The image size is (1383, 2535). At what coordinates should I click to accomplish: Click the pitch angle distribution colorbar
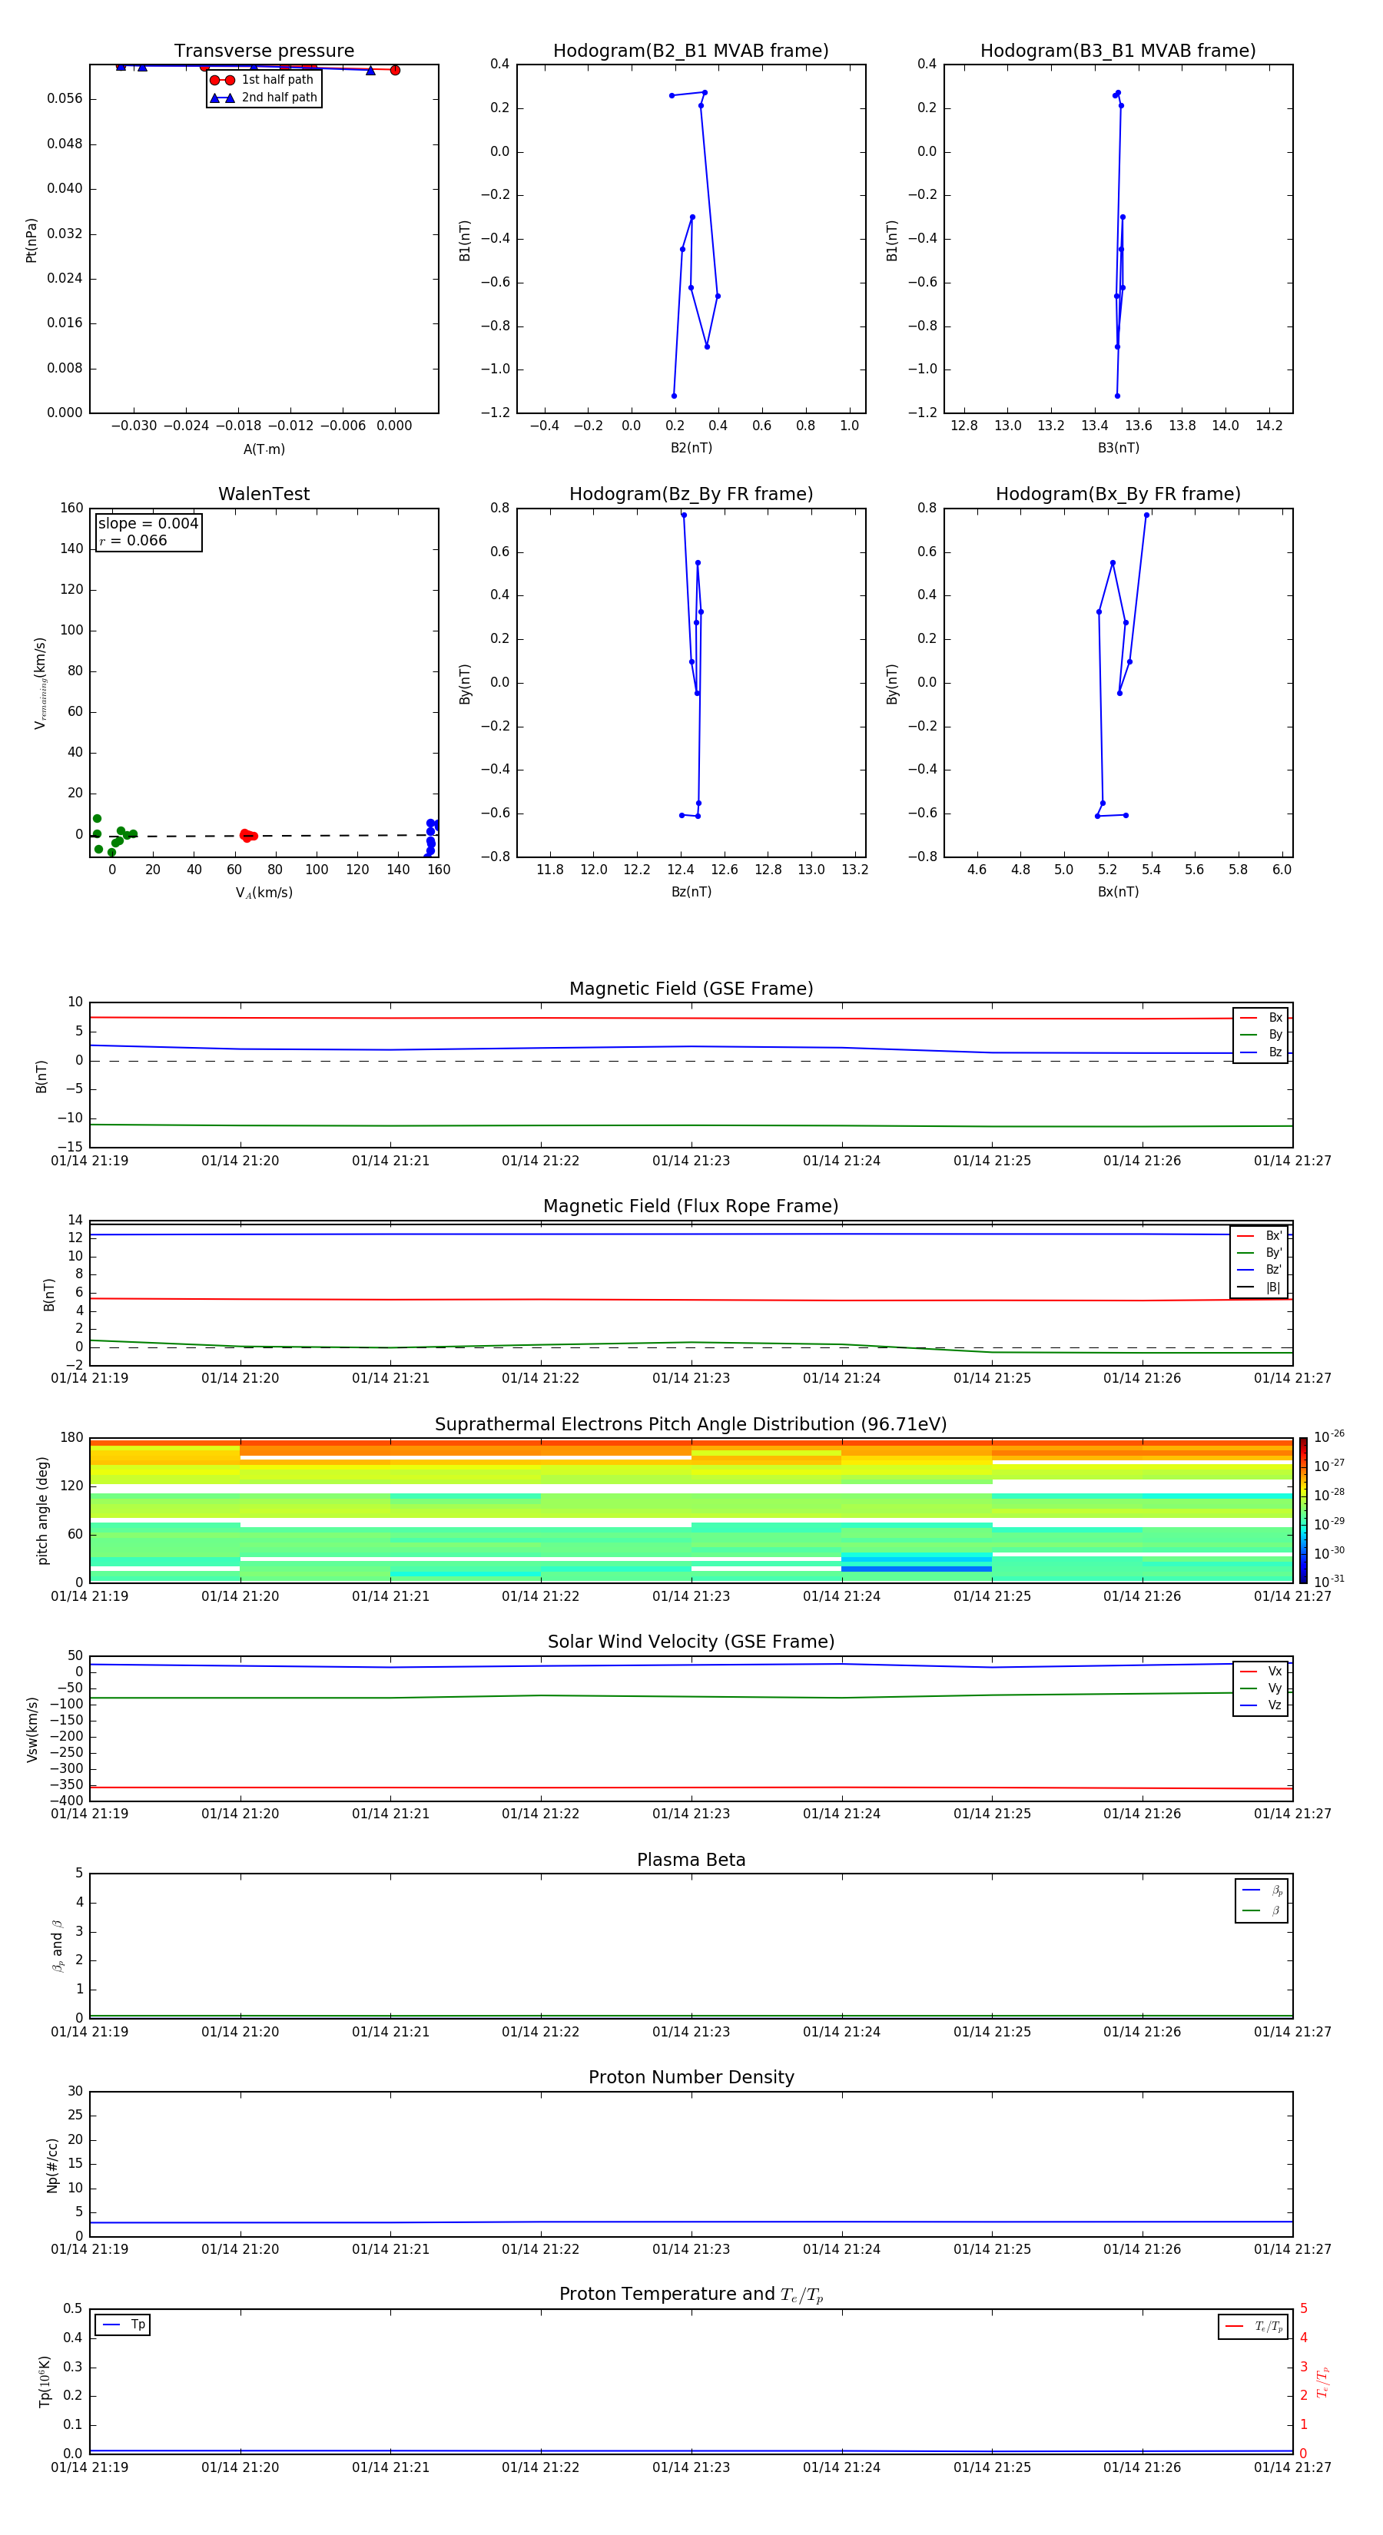click(1302, 1509)
